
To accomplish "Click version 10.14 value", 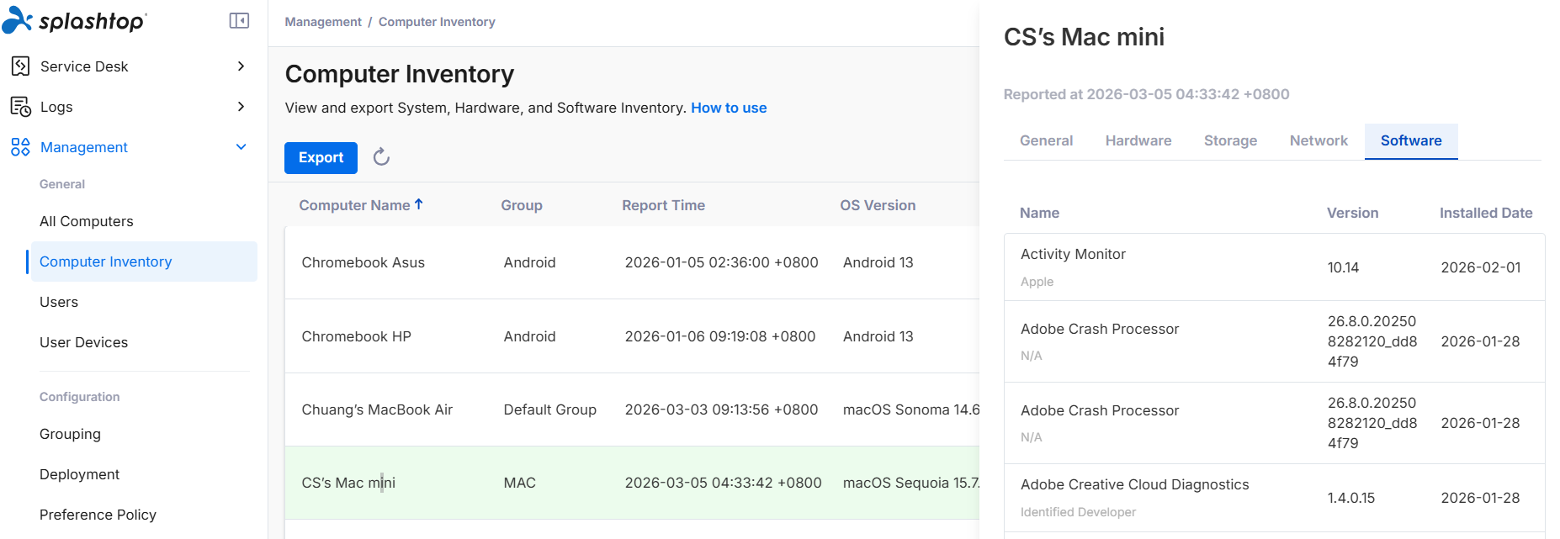I will point(1343,267).
